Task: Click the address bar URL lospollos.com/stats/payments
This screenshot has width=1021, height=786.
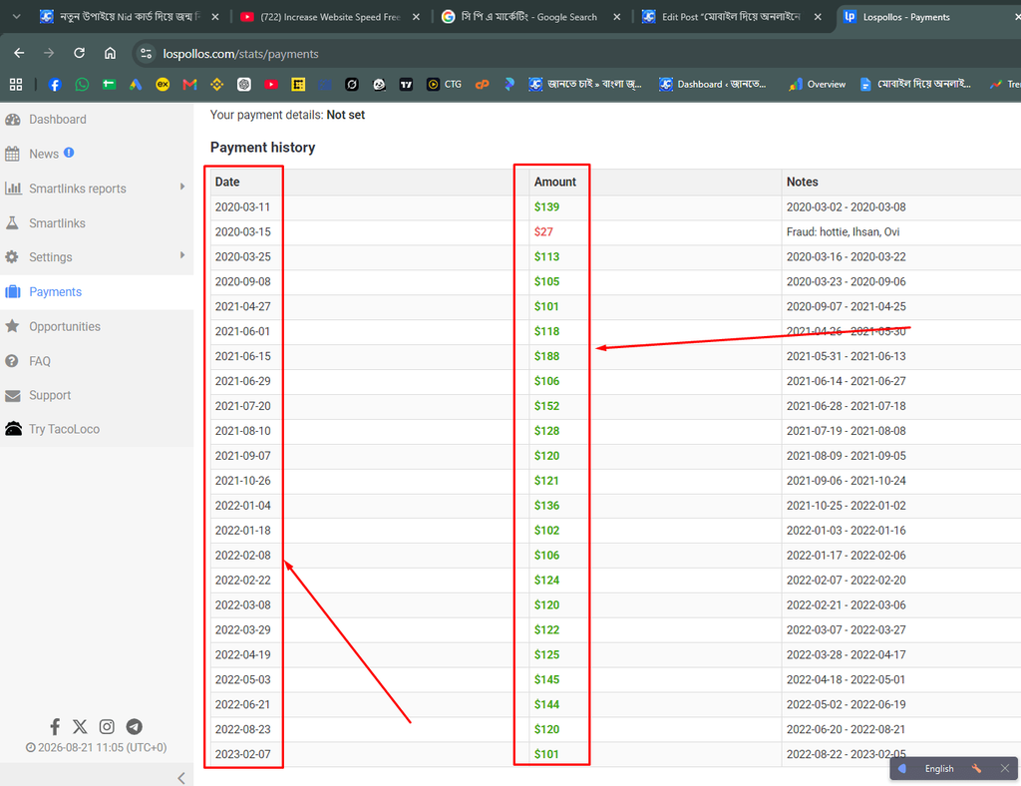Action: (240, 54)
